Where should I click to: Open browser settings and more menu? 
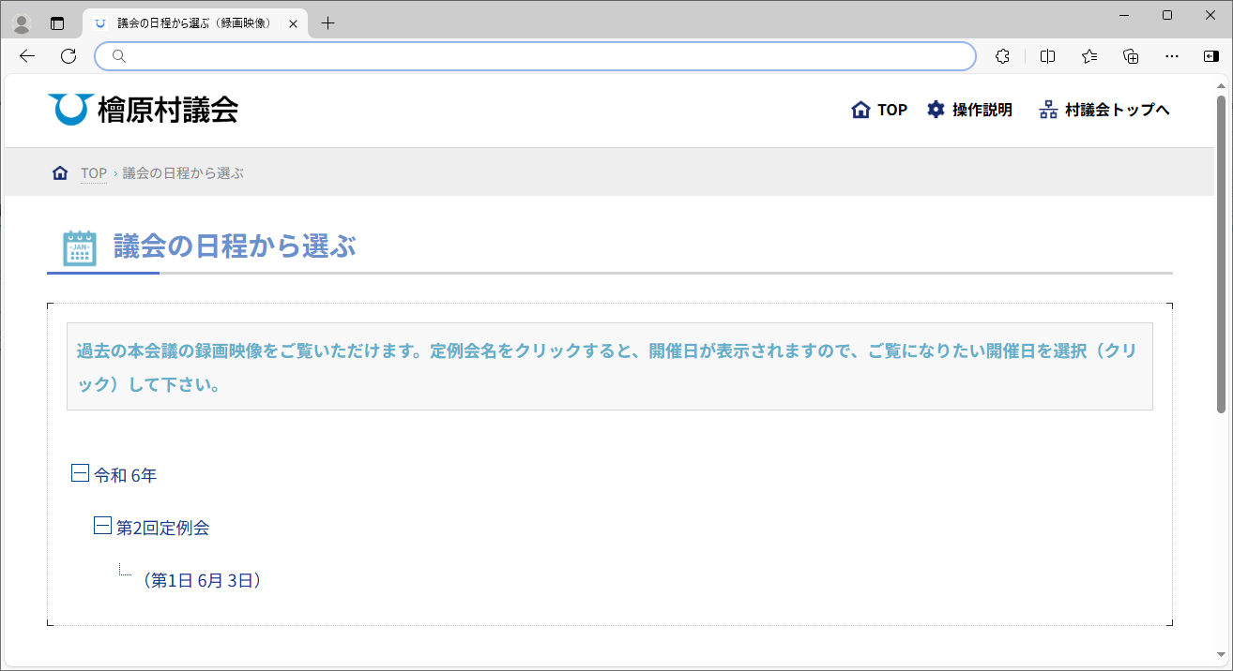(x=1172, y=56)
